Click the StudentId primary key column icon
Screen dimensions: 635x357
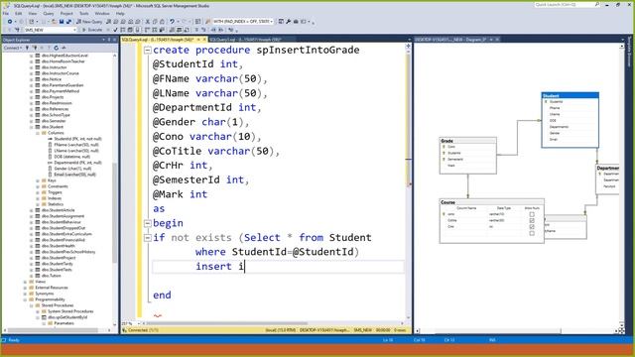pos(51,139)
